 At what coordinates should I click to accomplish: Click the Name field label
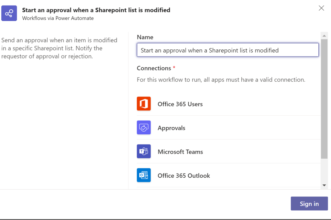[x=145, y=37]
